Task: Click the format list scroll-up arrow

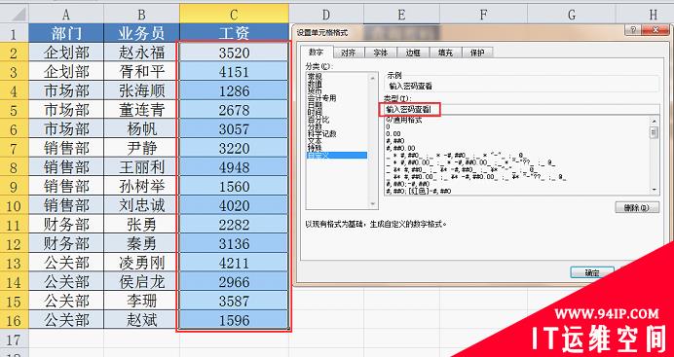Action: [655, 121]
